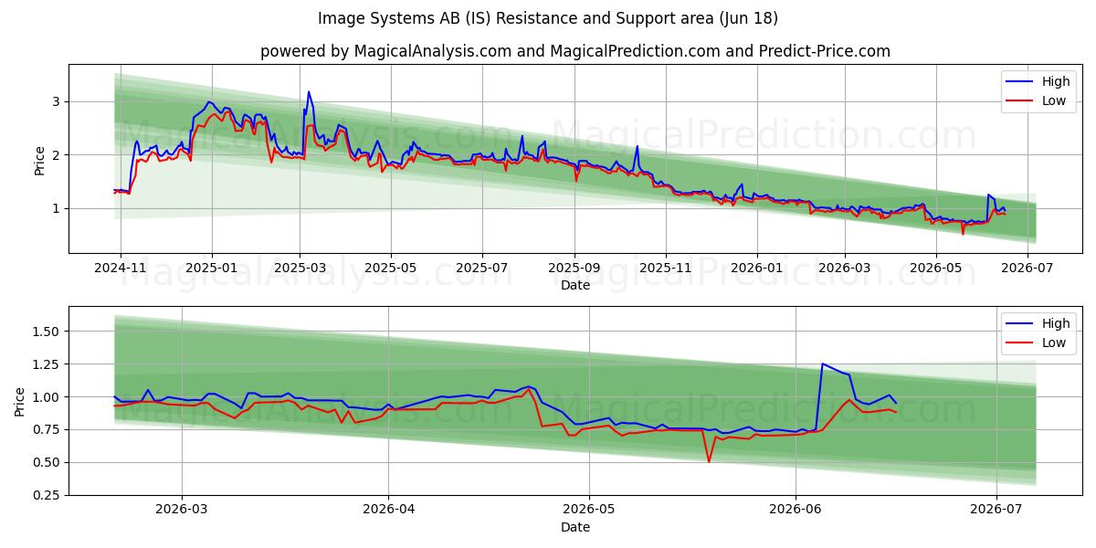Screen dimensions: 1096x548
Task: Click the 'Price' axis label of upper chart
Action: coord(39,160)
